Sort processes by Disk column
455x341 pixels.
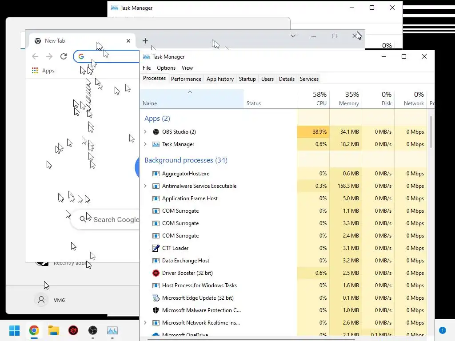[379, 99]
